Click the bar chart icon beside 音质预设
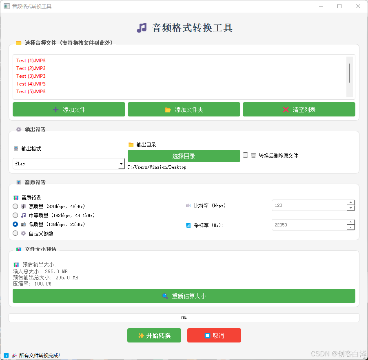 click(16, 198)
